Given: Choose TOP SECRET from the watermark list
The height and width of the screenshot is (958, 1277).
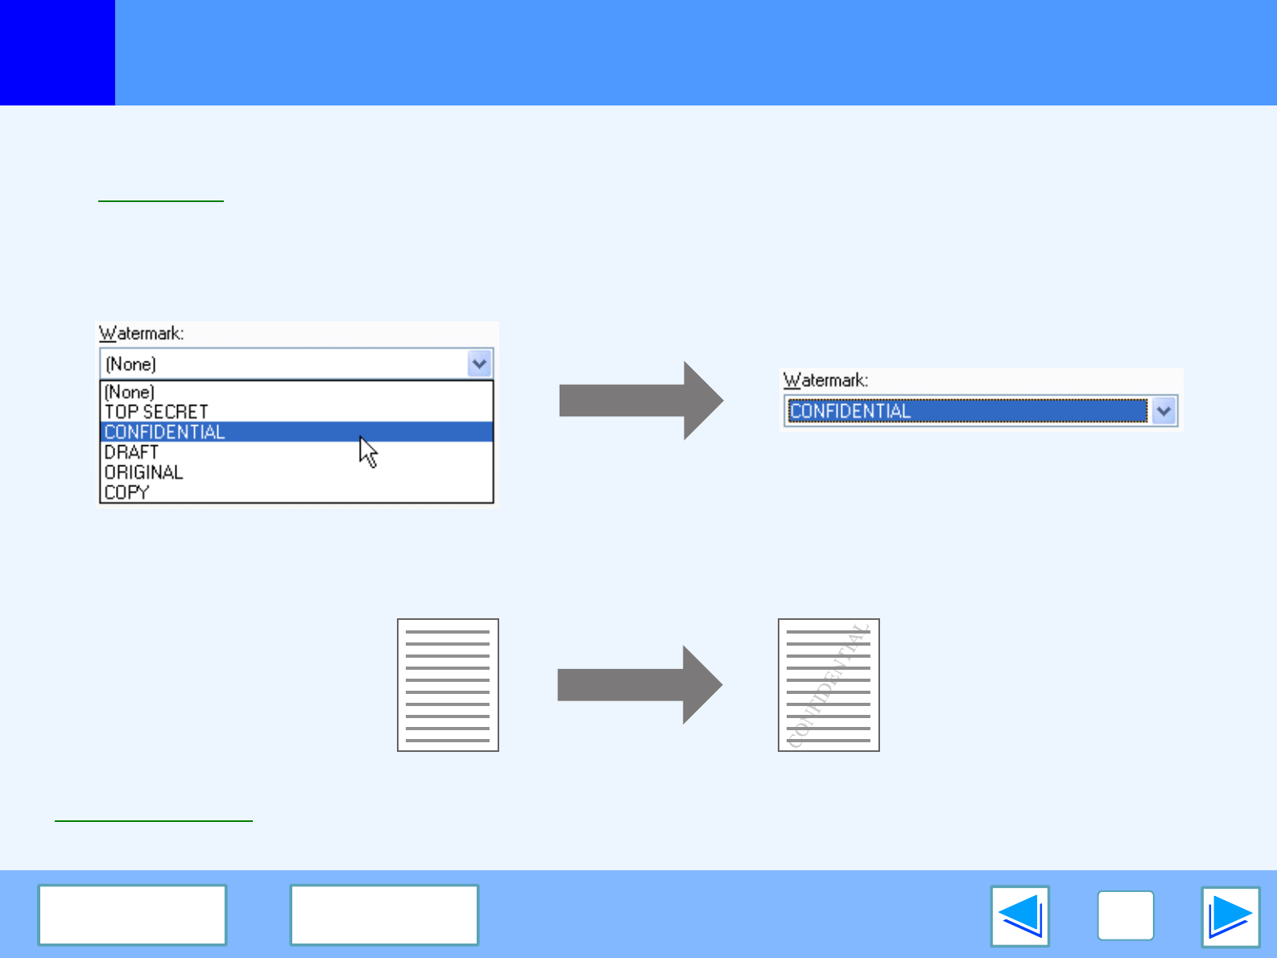Looking at the screenshot, I should (156, 411).
